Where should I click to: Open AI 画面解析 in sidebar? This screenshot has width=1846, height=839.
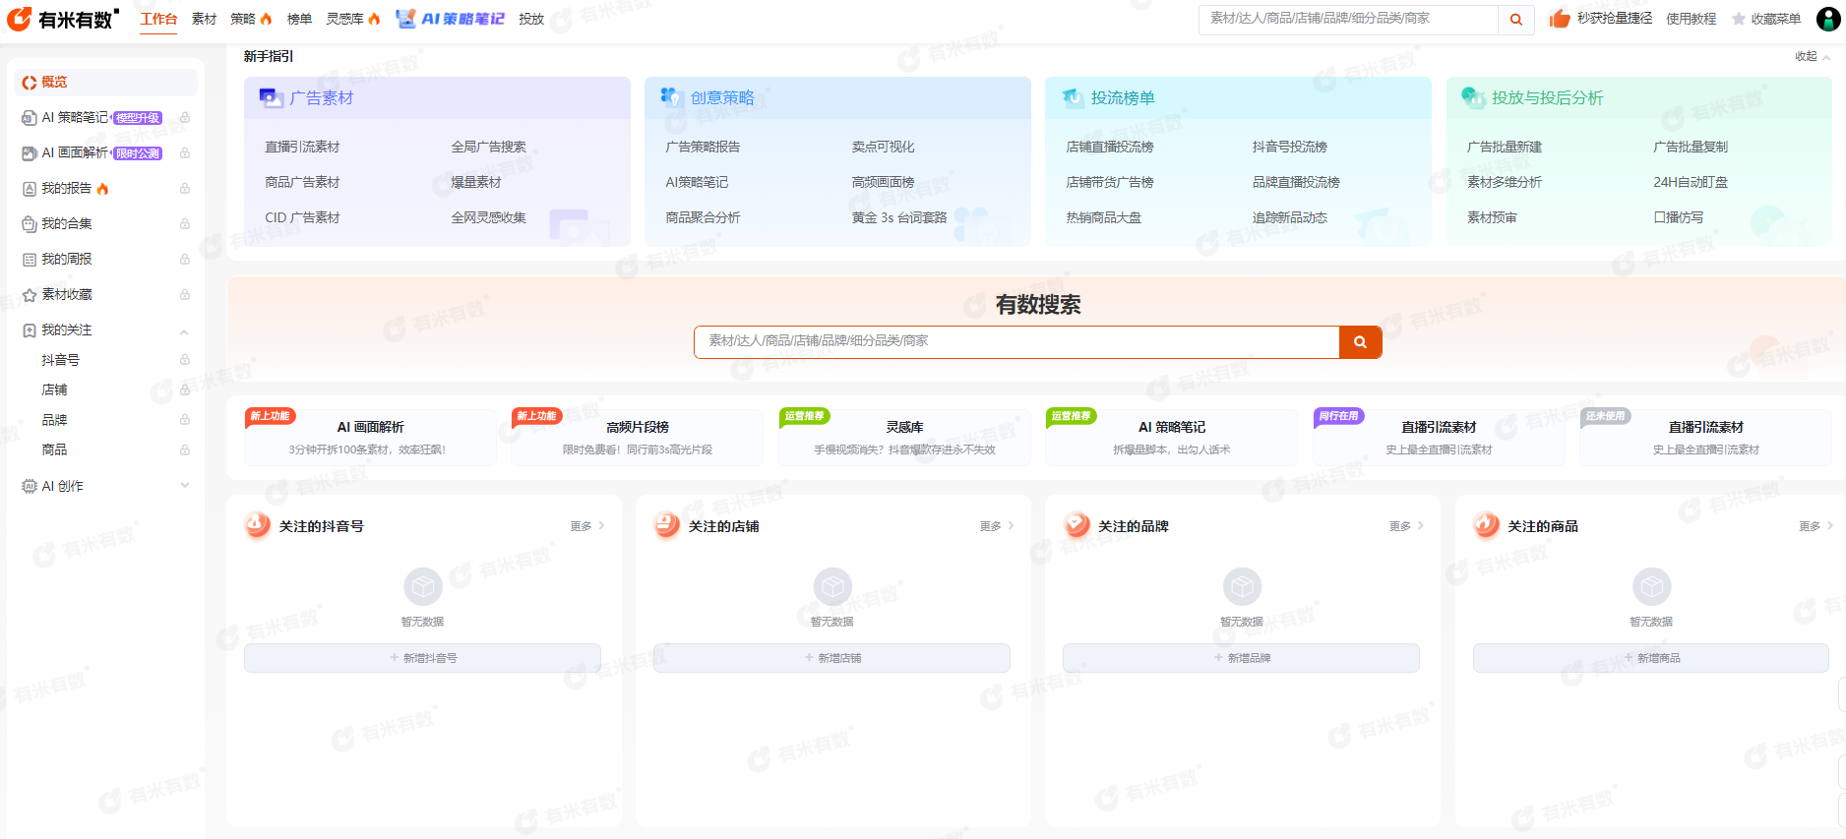[x=75, y=153]
